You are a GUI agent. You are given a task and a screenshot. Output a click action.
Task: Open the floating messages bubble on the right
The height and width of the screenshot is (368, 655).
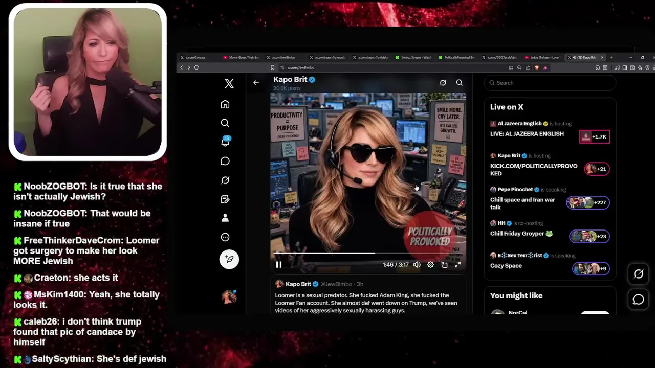(x=638, y=300)
